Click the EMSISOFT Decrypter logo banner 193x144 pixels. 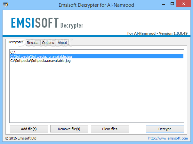click(x=47, y=23)
